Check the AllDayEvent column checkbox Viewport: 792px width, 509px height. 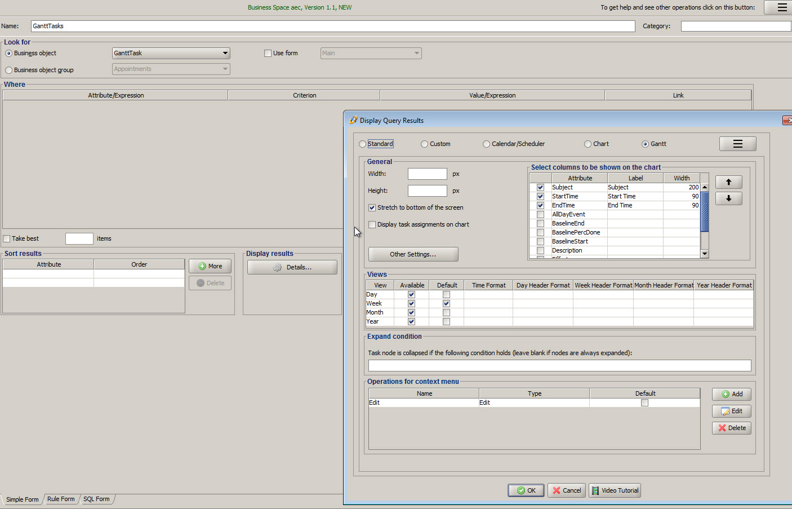[540, 215]
